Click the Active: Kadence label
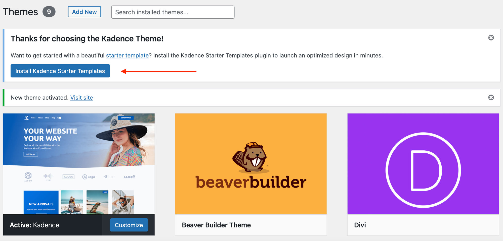 click(34, 225)
